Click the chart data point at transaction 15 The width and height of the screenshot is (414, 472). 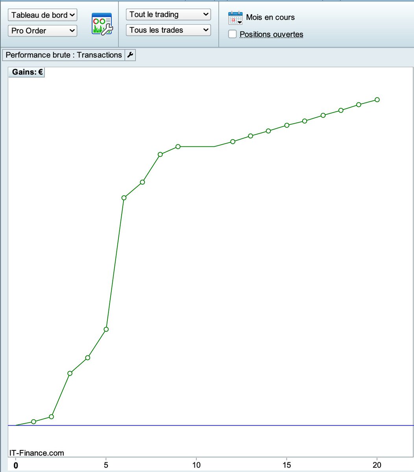click(x=287, y=125)
